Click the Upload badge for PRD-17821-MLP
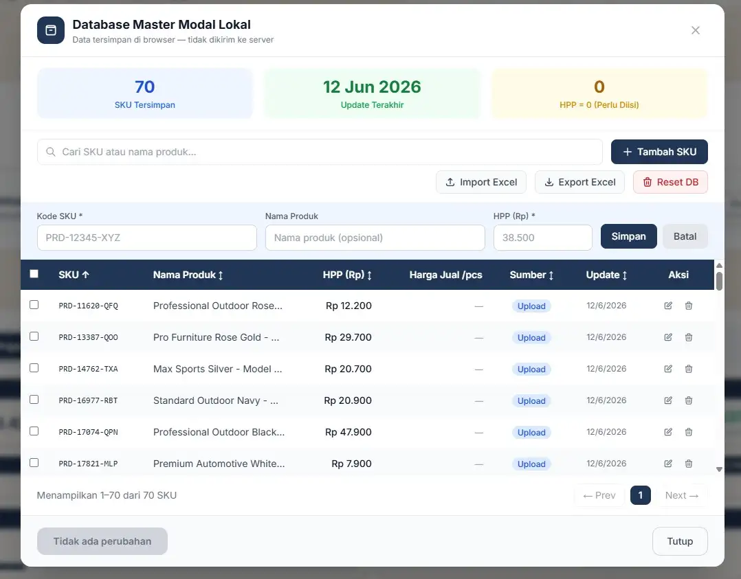Screen dimensions: 741x579 click(x=531, y=464)
